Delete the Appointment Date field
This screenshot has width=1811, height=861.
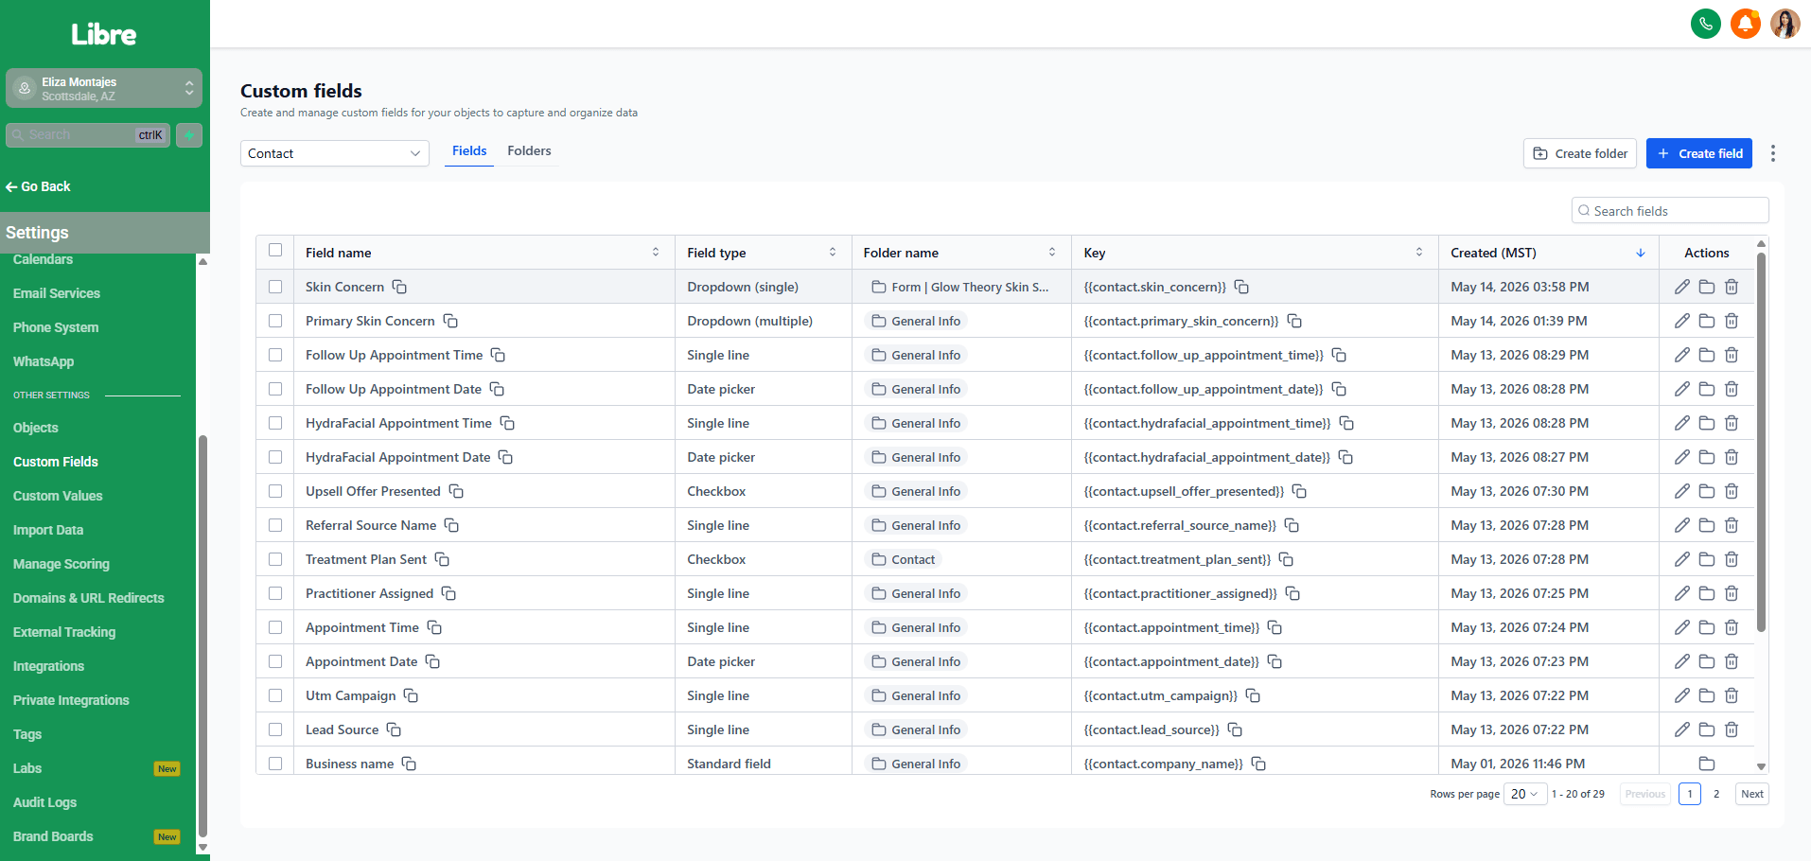[1731, 661]
